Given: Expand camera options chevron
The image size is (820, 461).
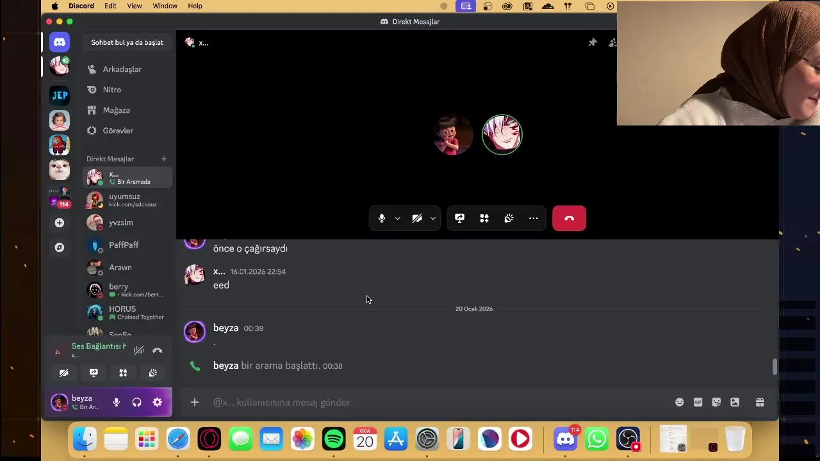Looking at the screenshot, I should (x=433, y=218).
